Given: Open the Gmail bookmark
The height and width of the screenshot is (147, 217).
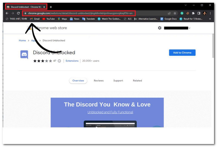Looking at the screenshot, I should coord(35,19).
